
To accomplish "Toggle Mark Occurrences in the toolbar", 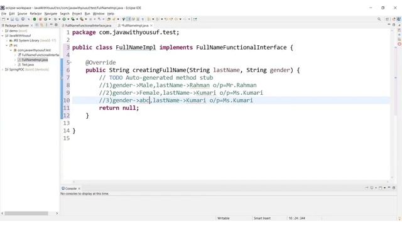I will point(129,19).
